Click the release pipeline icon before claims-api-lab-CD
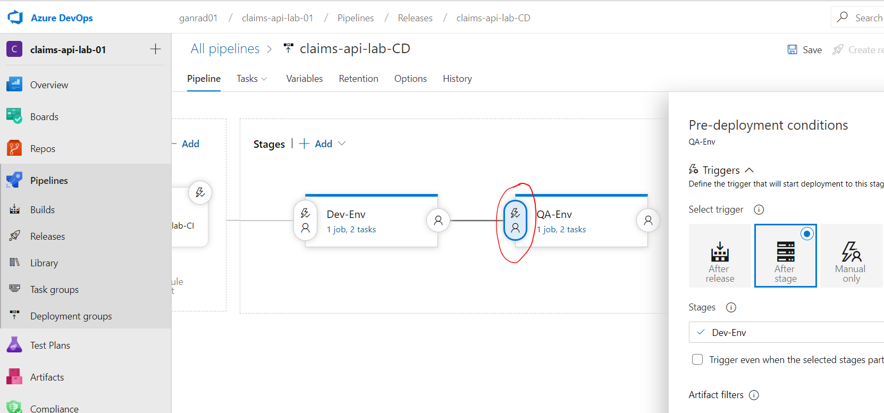The height and width of the screenshot is (413, 884). tap(289, 48)
